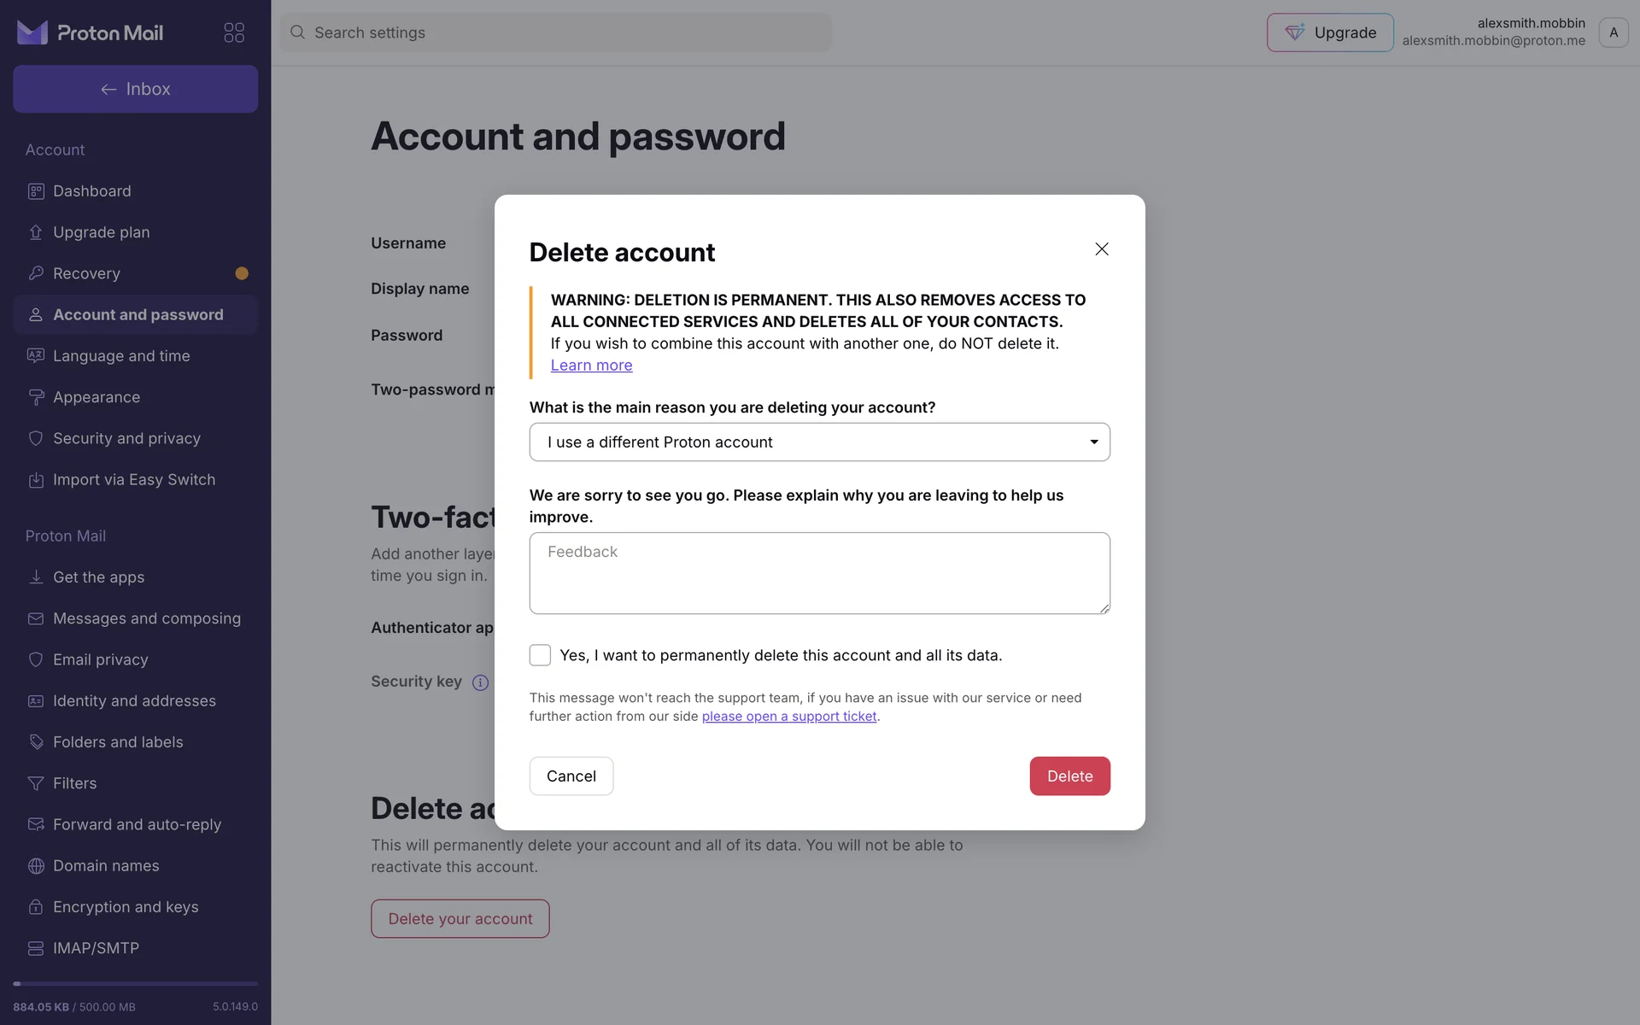
Task: Open the deletion reason dropdown
Action: [x=819, y=442]
